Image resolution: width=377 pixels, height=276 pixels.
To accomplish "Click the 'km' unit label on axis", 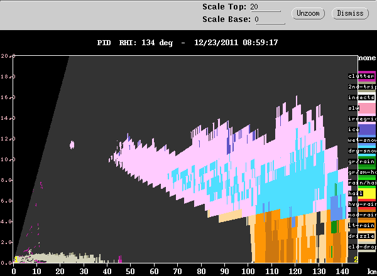I will coord(372,272).
